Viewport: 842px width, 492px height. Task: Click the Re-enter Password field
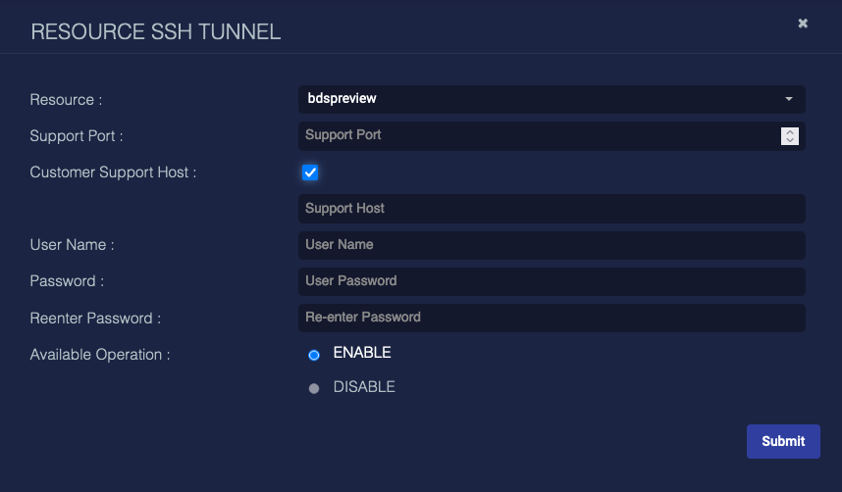point(551,318)
